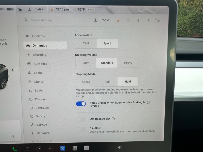Open the Profile menu in settings header

point(101,20)
